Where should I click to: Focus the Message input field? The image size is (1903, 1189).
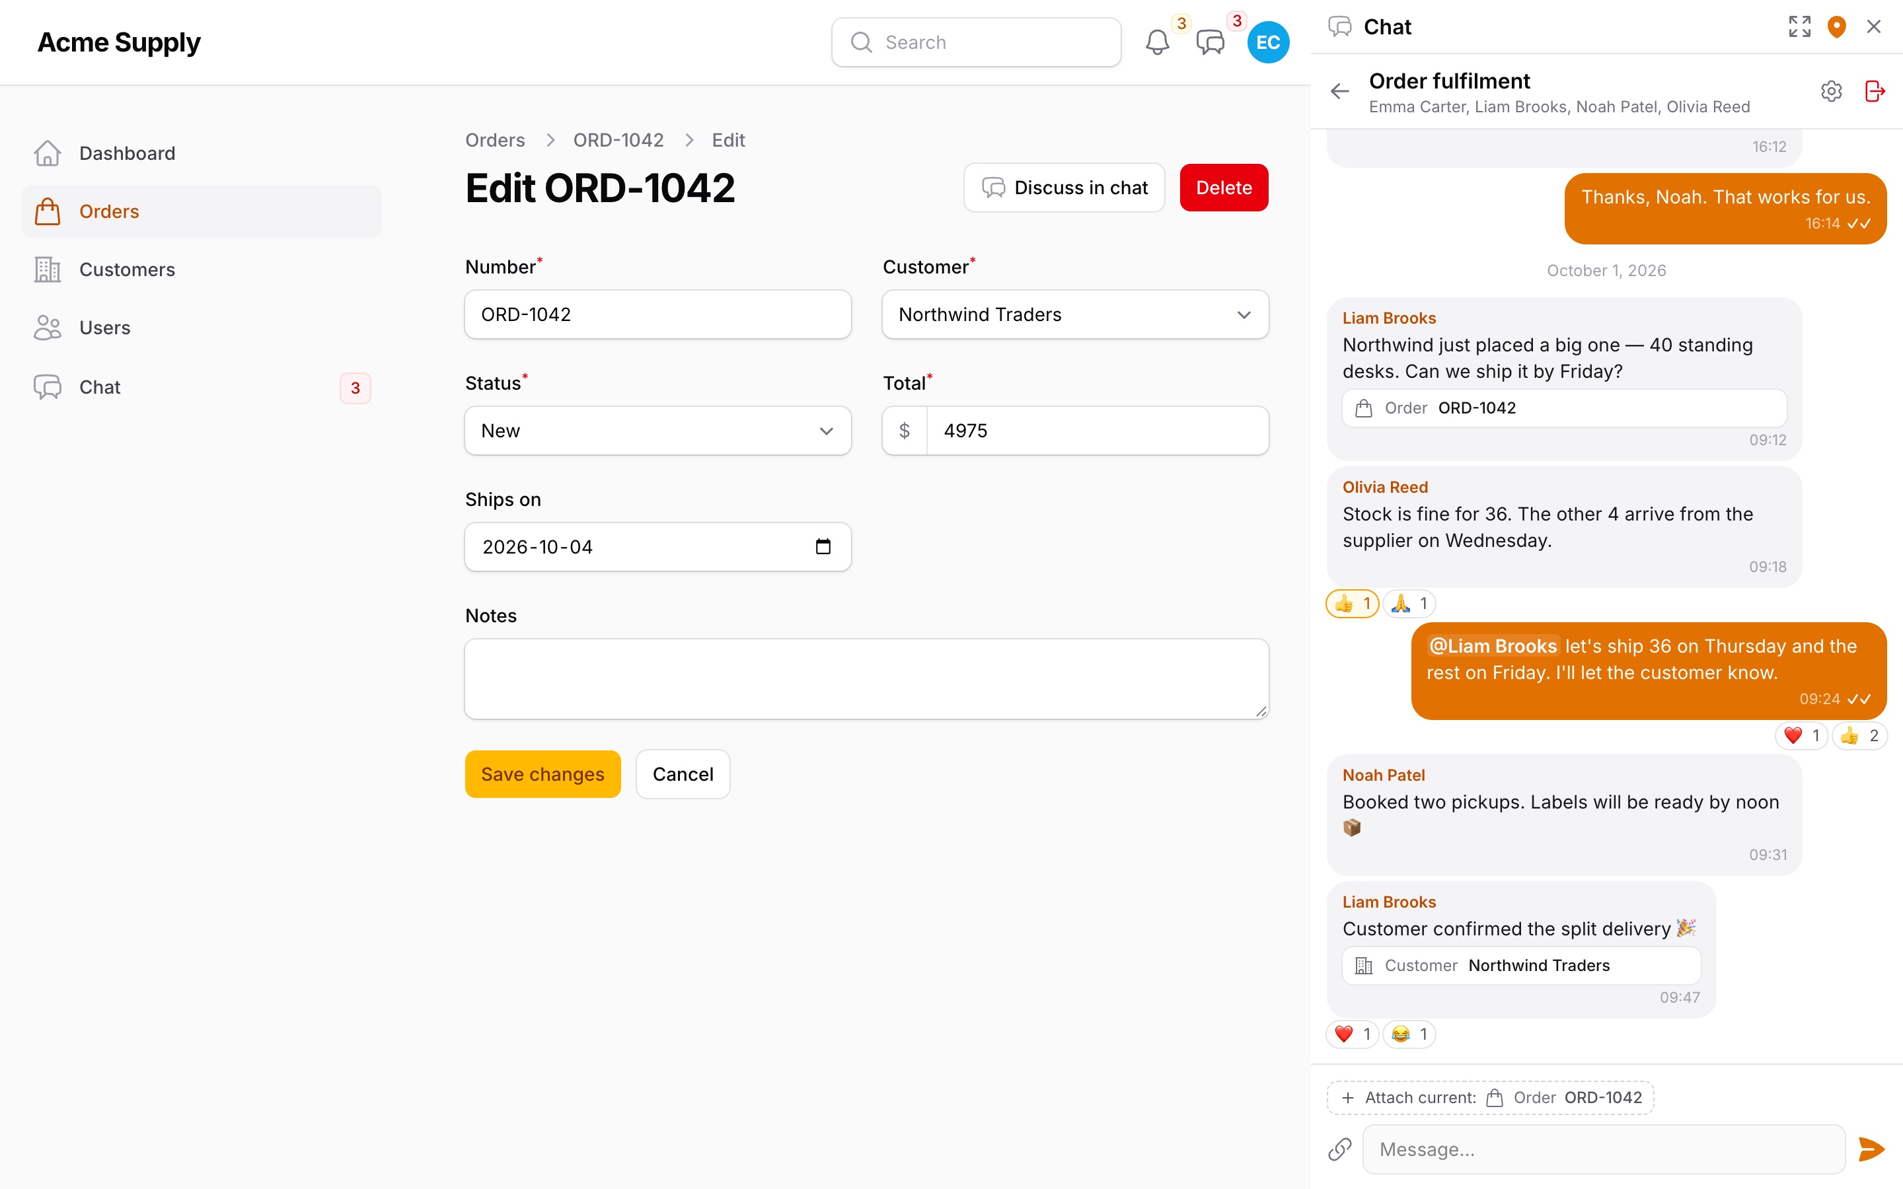tap(1604, 1149)
